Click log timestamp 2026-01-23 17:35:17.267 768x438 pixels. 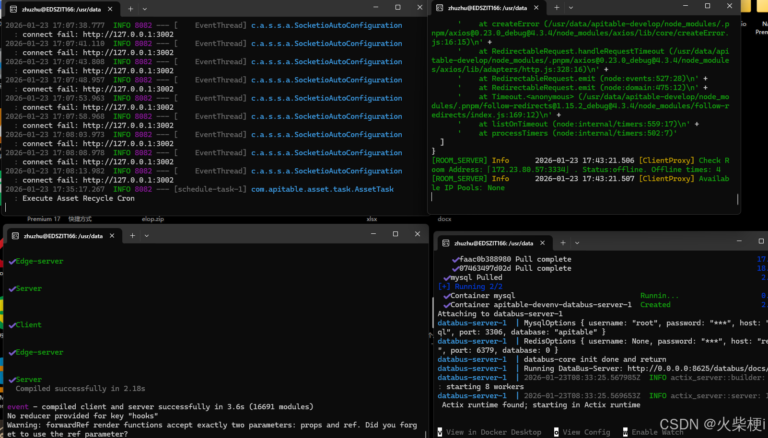[55, 189]
